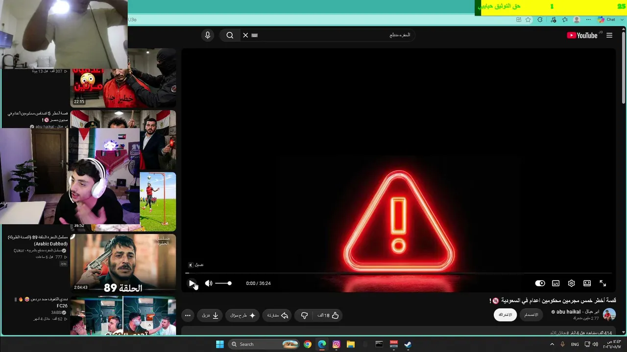Play the YouTube video

pyautogui.click(x=192, y=283)
